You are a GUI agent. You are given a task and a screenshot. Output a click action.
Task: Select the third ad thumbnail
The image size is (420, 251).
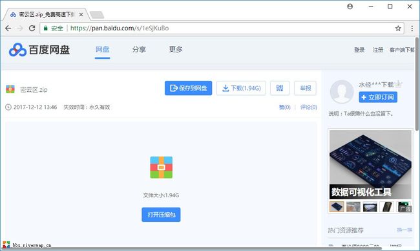click(370, 207)
